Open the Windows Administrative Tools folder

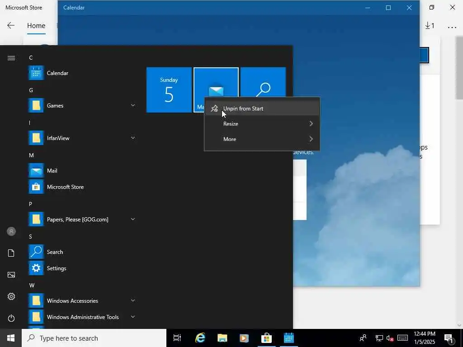(82, 317)
